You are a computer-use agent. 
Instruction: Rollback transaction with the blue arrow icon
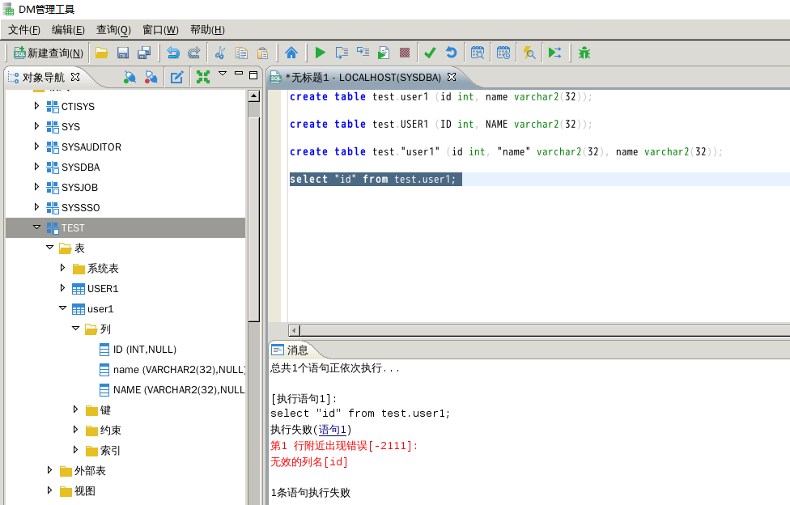[452, 53]
